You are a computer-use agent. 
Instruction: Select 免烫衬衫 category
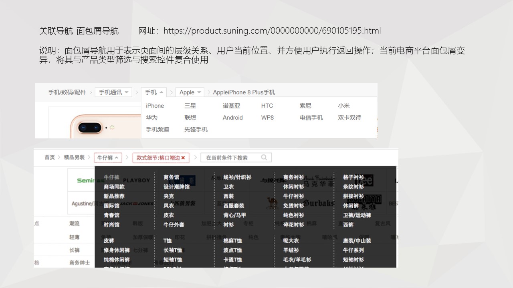[x=293, y=206]
